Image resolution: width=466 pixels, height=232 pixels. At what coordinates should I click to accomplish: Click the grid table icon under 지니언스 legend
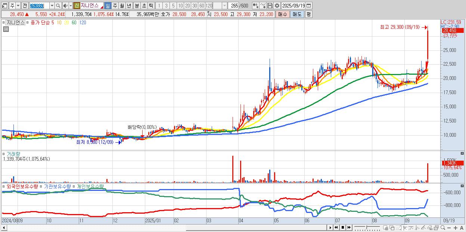pyautogui.click(x=6, y=29)
